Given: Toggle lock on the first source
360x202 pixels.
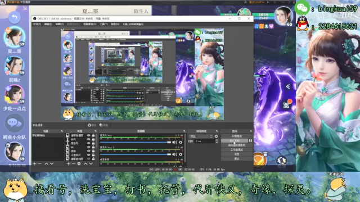Looking at the screenshot, I should pos(93,135).
